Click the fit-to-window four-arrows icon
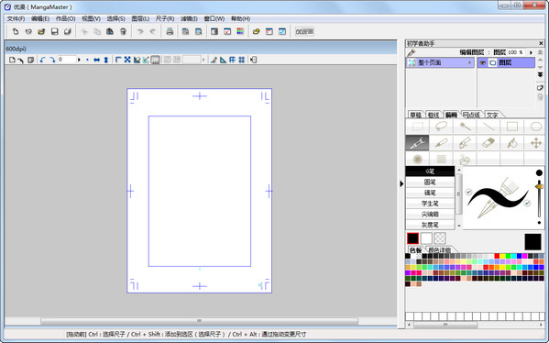This screenshot has height=343, width=549. (x=127, y=60)
